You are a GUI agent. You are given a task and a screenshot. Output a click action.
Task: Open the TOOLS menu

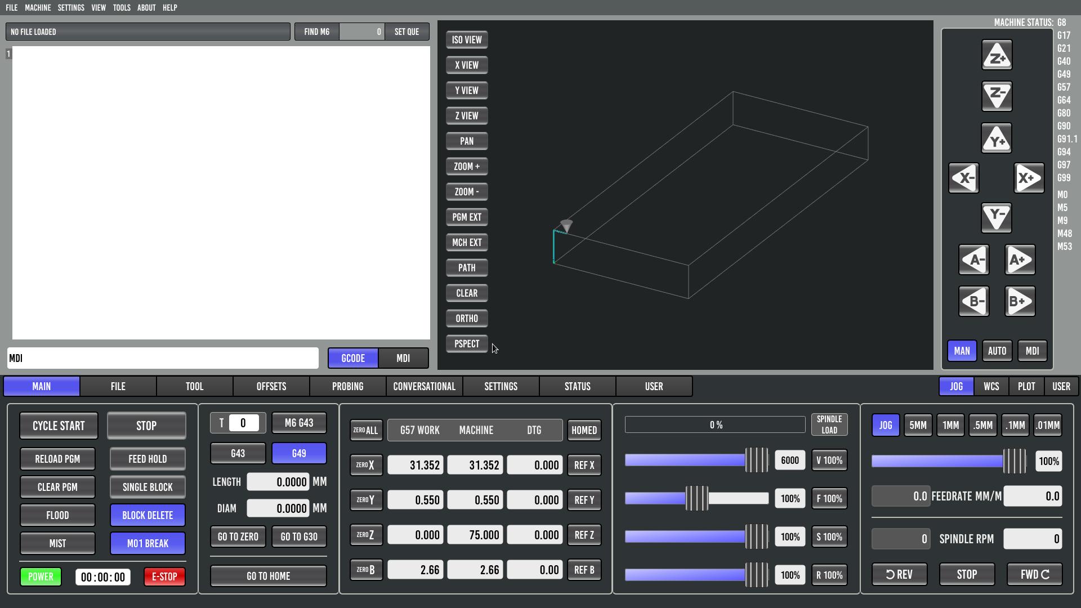coord(121,8)
